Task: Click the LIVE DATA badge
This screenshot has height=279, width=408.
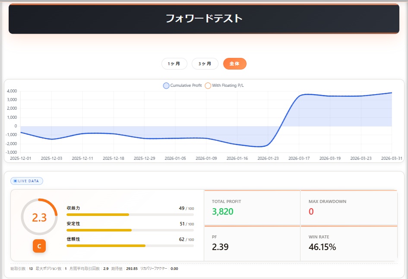Action: 27,181
